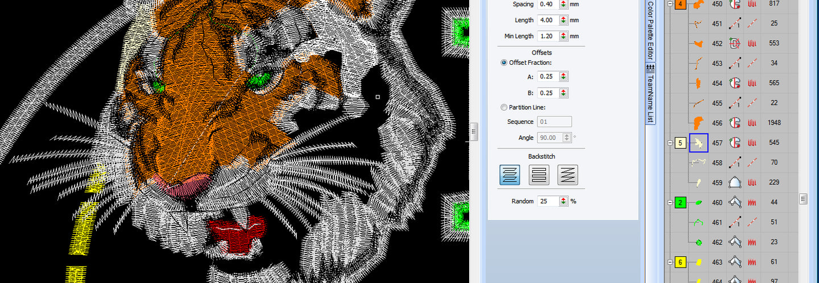Select object 452 orange shape thumbnail
The width and height of the screenshot is (819, 283).
698,43
